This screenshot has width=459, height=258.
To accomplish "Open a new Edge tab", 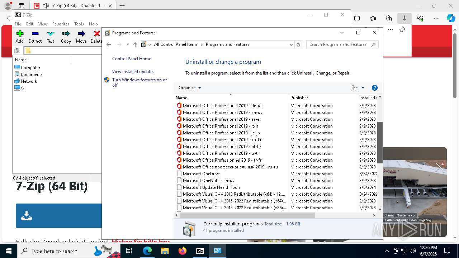I will 122,6.
